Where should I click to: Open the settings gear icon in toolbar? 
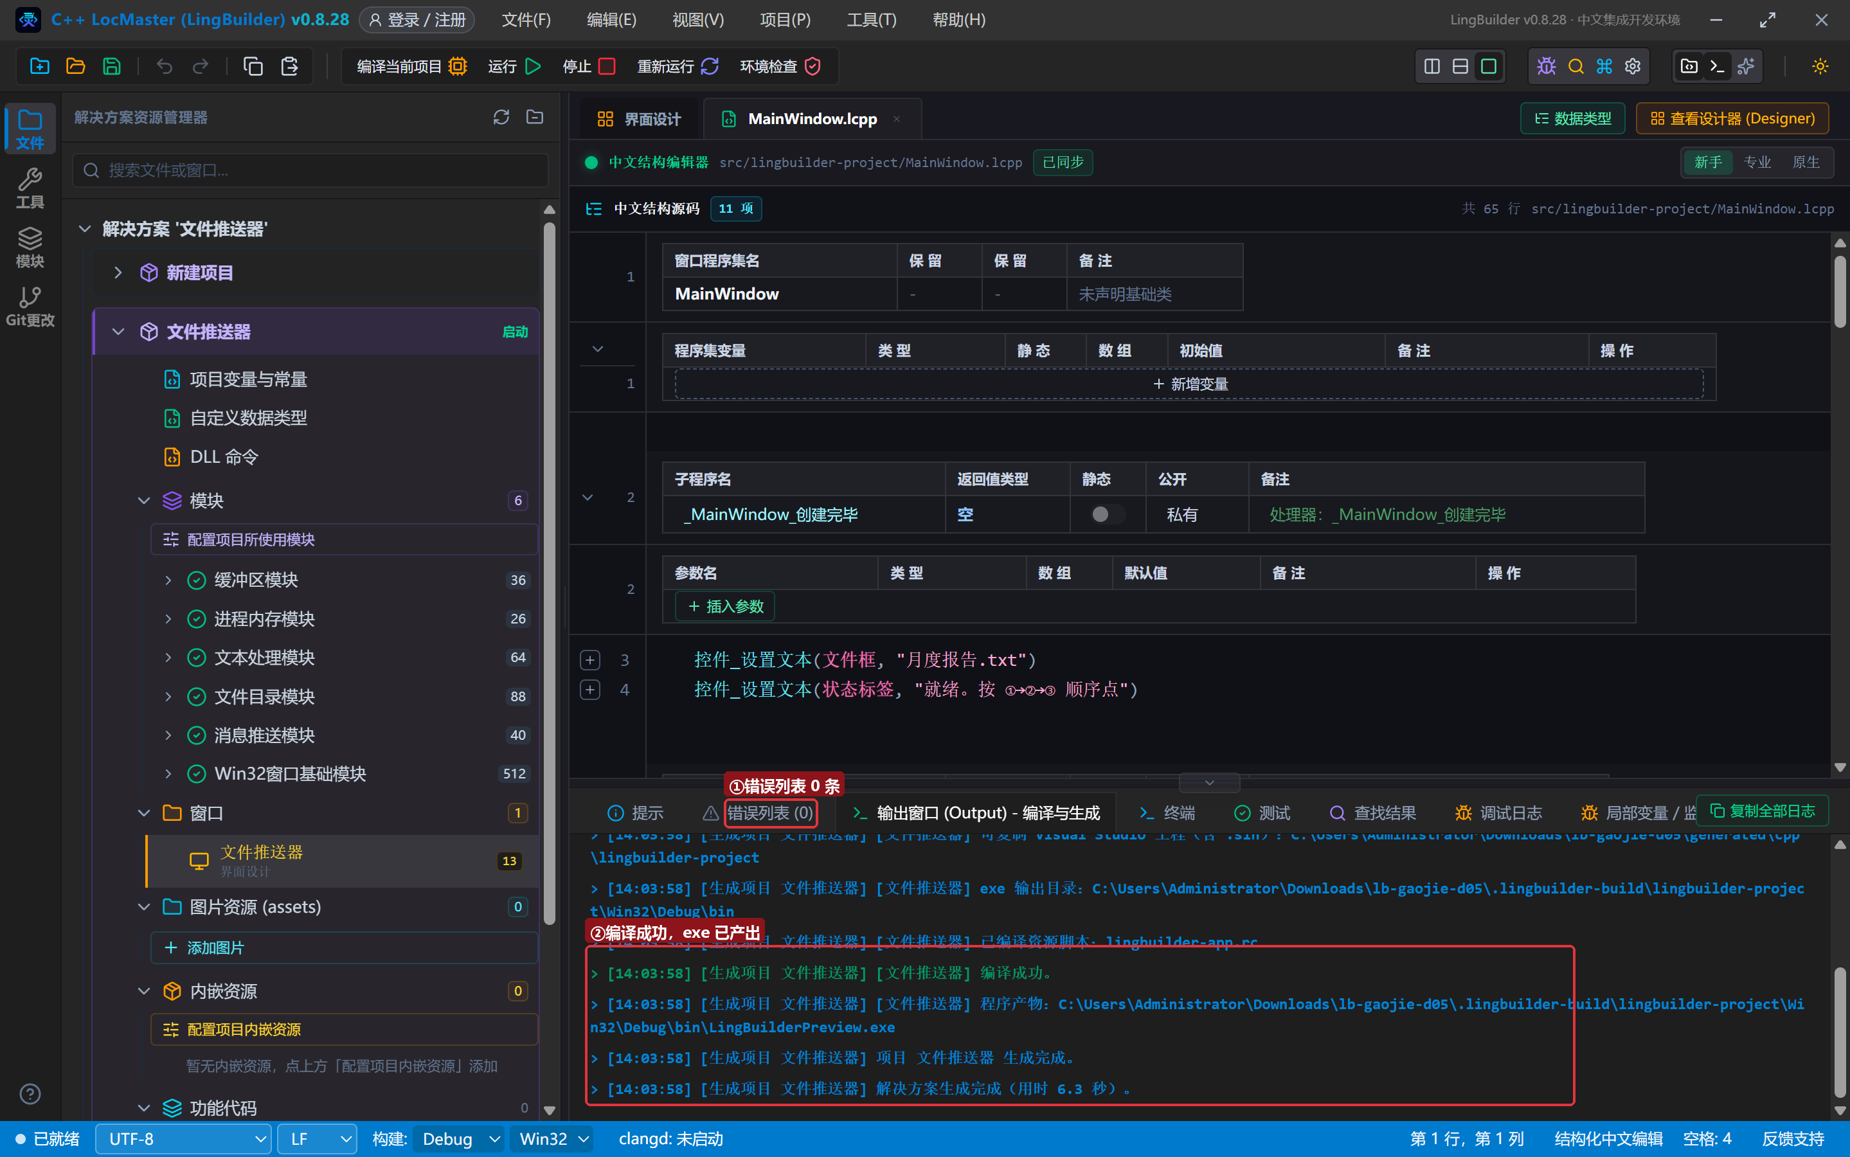tap(1633, 67)
